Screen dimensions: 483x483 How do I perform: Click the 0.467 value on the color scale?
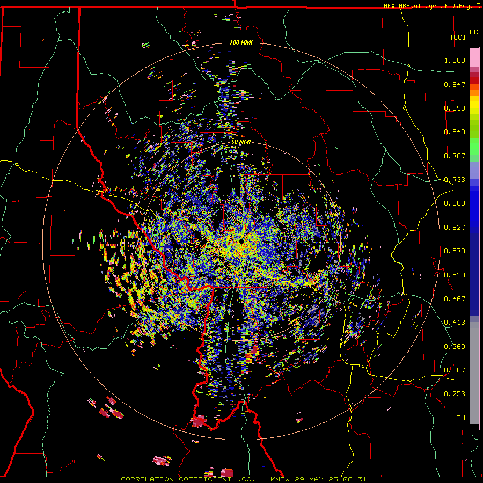coord(455,299)
